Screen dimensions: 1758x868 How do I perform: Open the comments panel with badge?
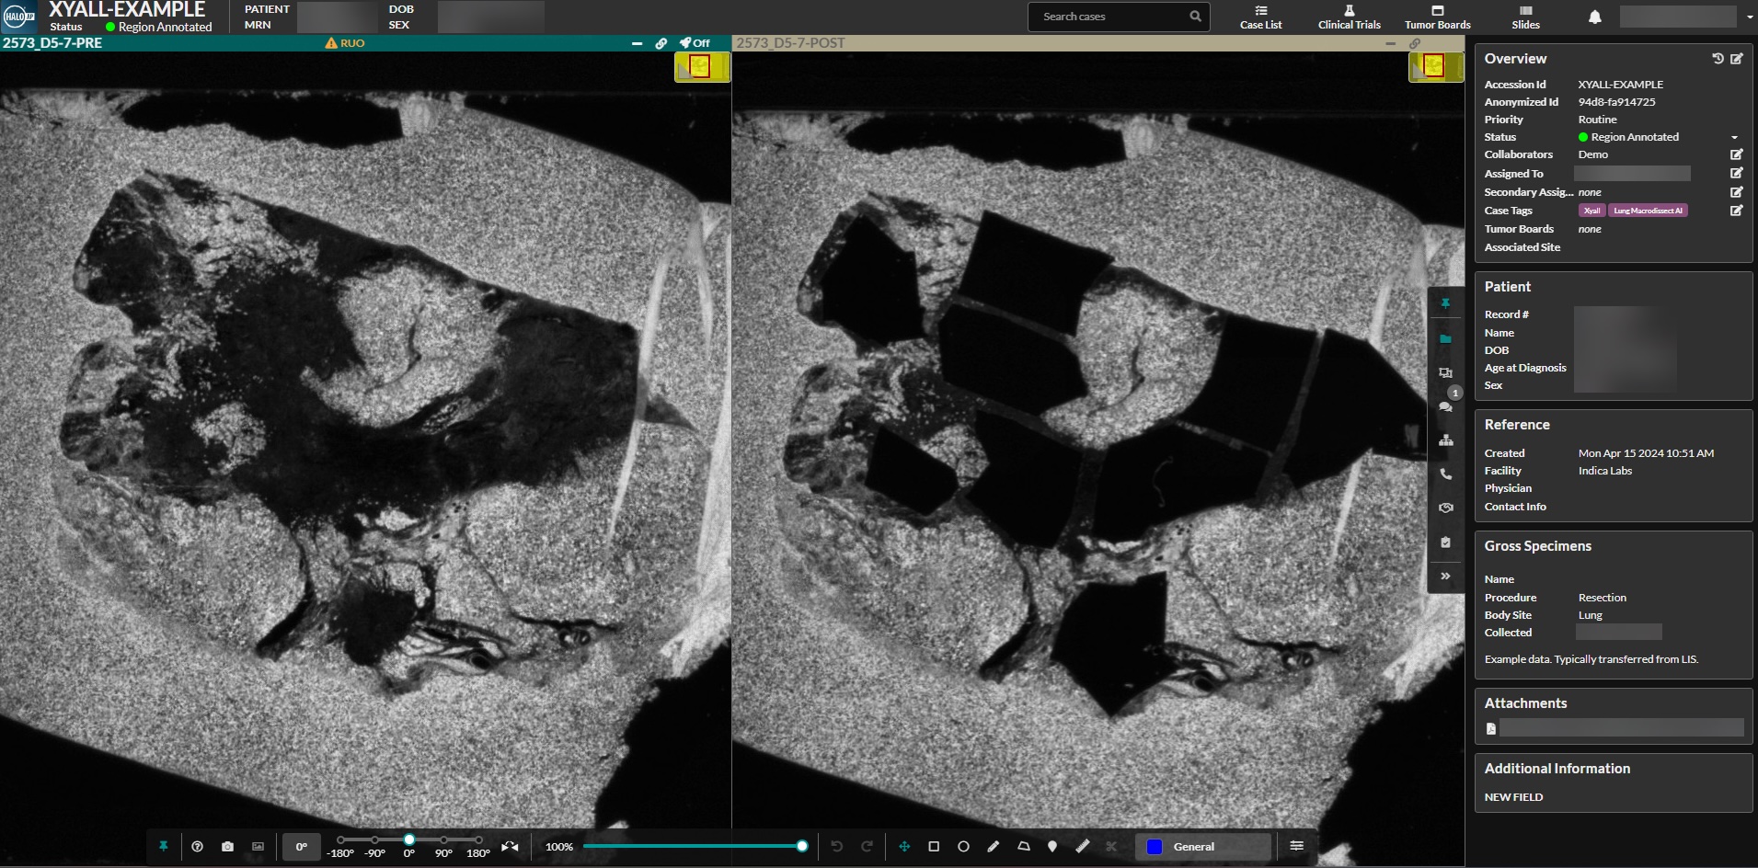click(1445, 405)
